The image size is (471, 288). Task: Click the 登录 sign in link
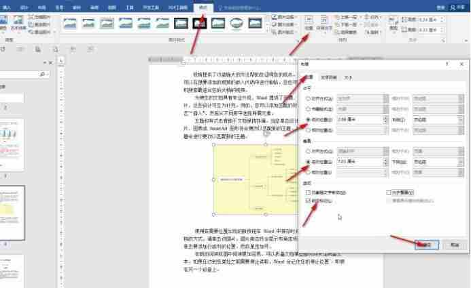440,7
